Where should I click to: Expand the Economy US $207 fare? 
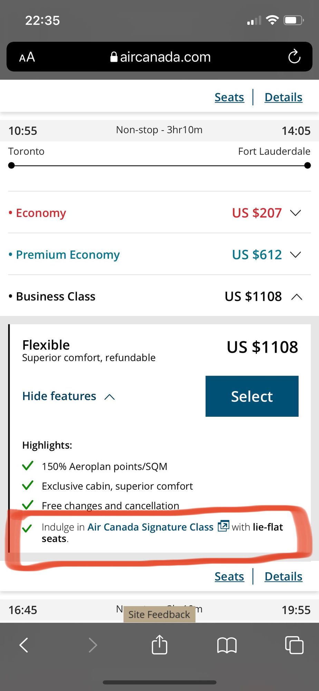[296, 213]
